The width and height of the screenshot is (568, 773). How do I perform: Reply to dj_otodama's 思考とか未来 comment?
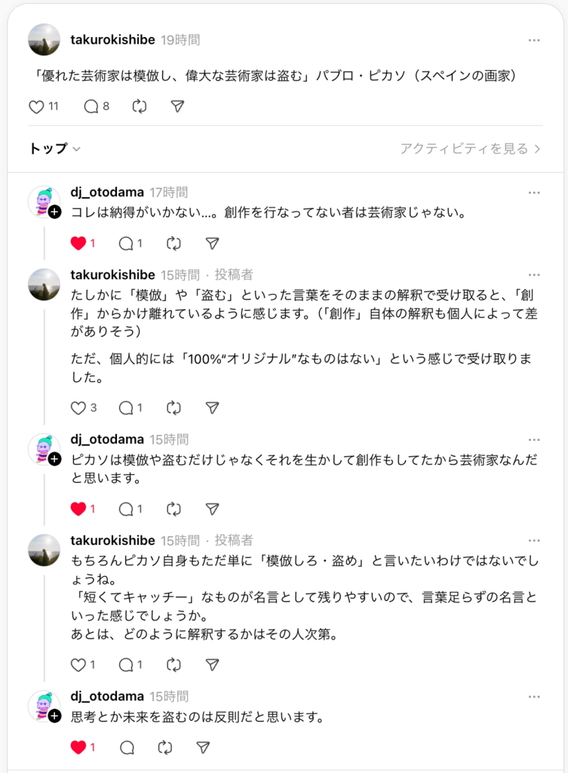point(127,747)
